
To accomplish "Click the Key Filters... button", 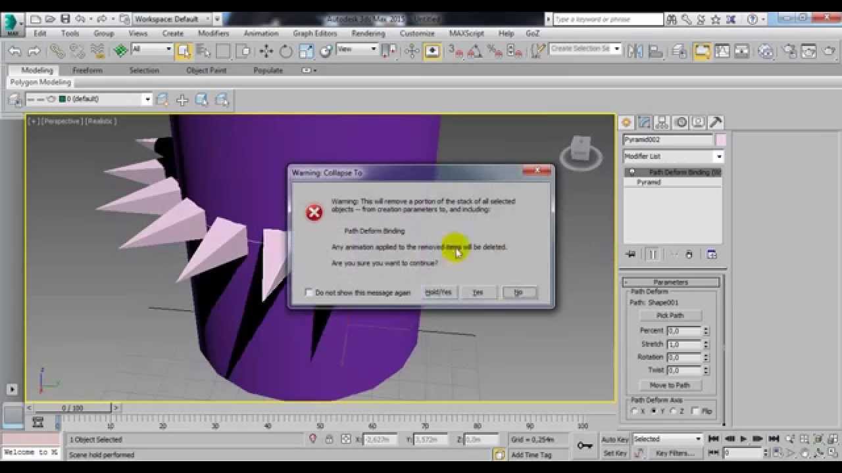I will [x=675, y=453].
